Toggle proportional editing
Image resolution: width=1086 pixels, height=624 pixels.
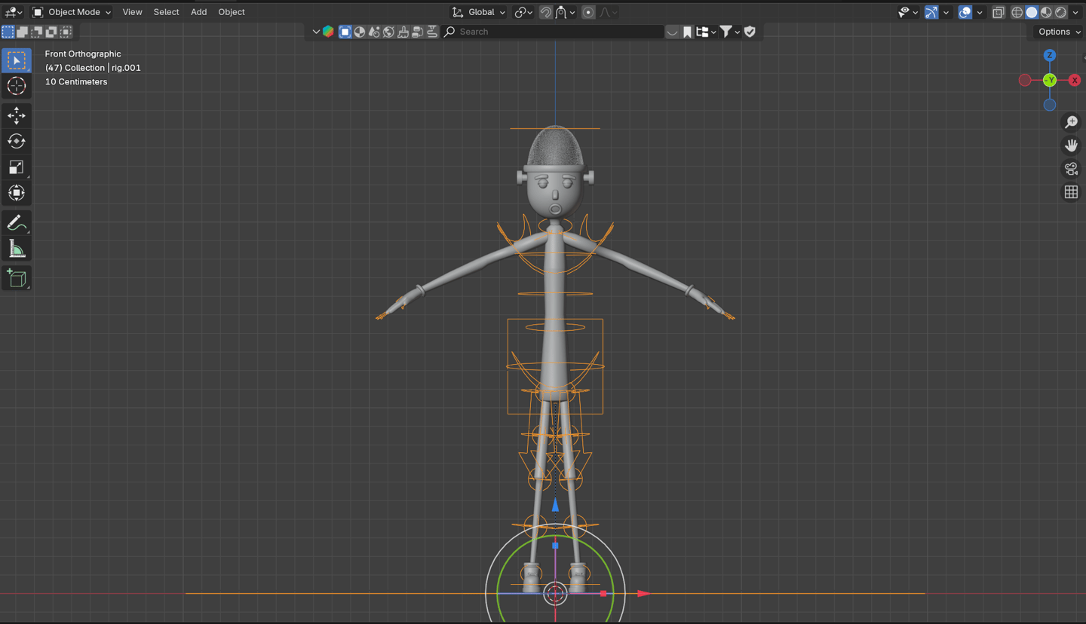point(588,12)
